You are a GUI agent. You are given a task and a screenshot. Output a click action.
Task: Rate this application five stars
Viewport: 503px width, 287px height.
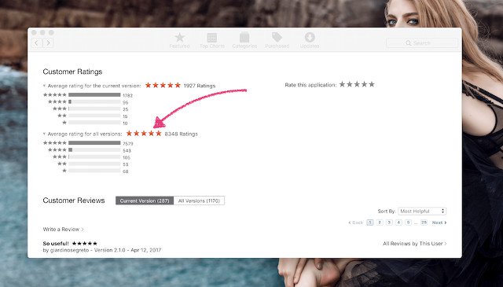pyautogui.click(x=372, y=84)
